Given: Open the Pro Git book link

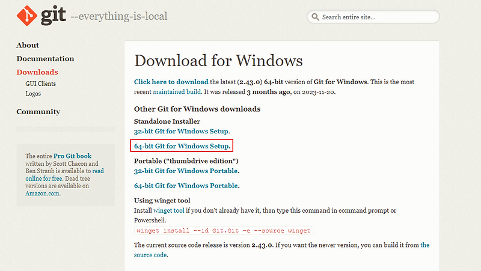Looking at the screenshot, I should [x=72, y=156].
